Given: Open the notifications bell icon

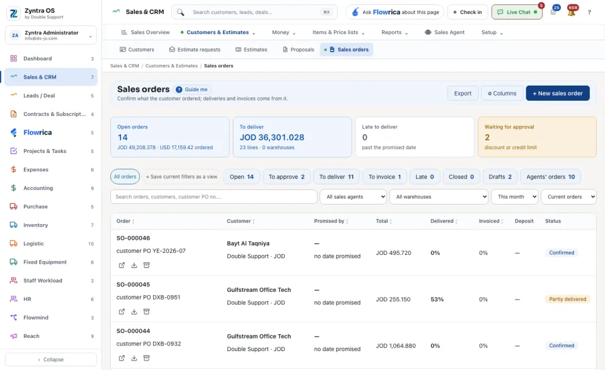Looking at the screenshot, I should point(572,12).
